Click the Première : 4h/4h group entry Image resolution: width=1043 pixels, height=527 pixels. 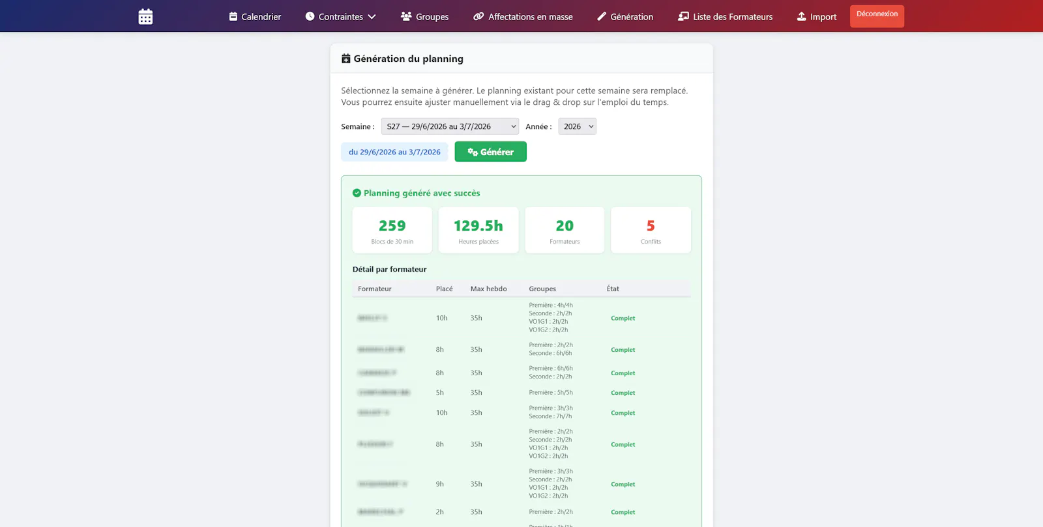551,305
